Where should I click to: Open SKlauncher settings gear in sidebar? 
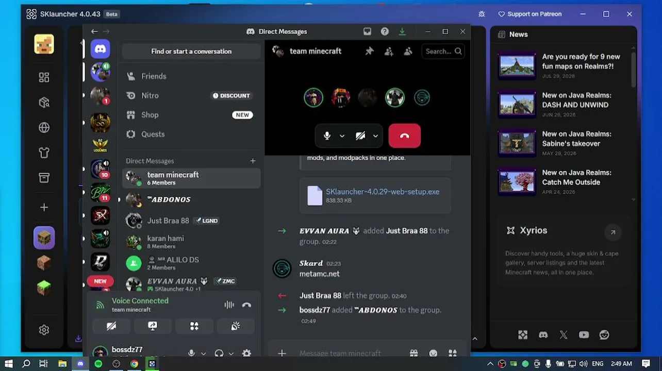[x=44, y=330]
